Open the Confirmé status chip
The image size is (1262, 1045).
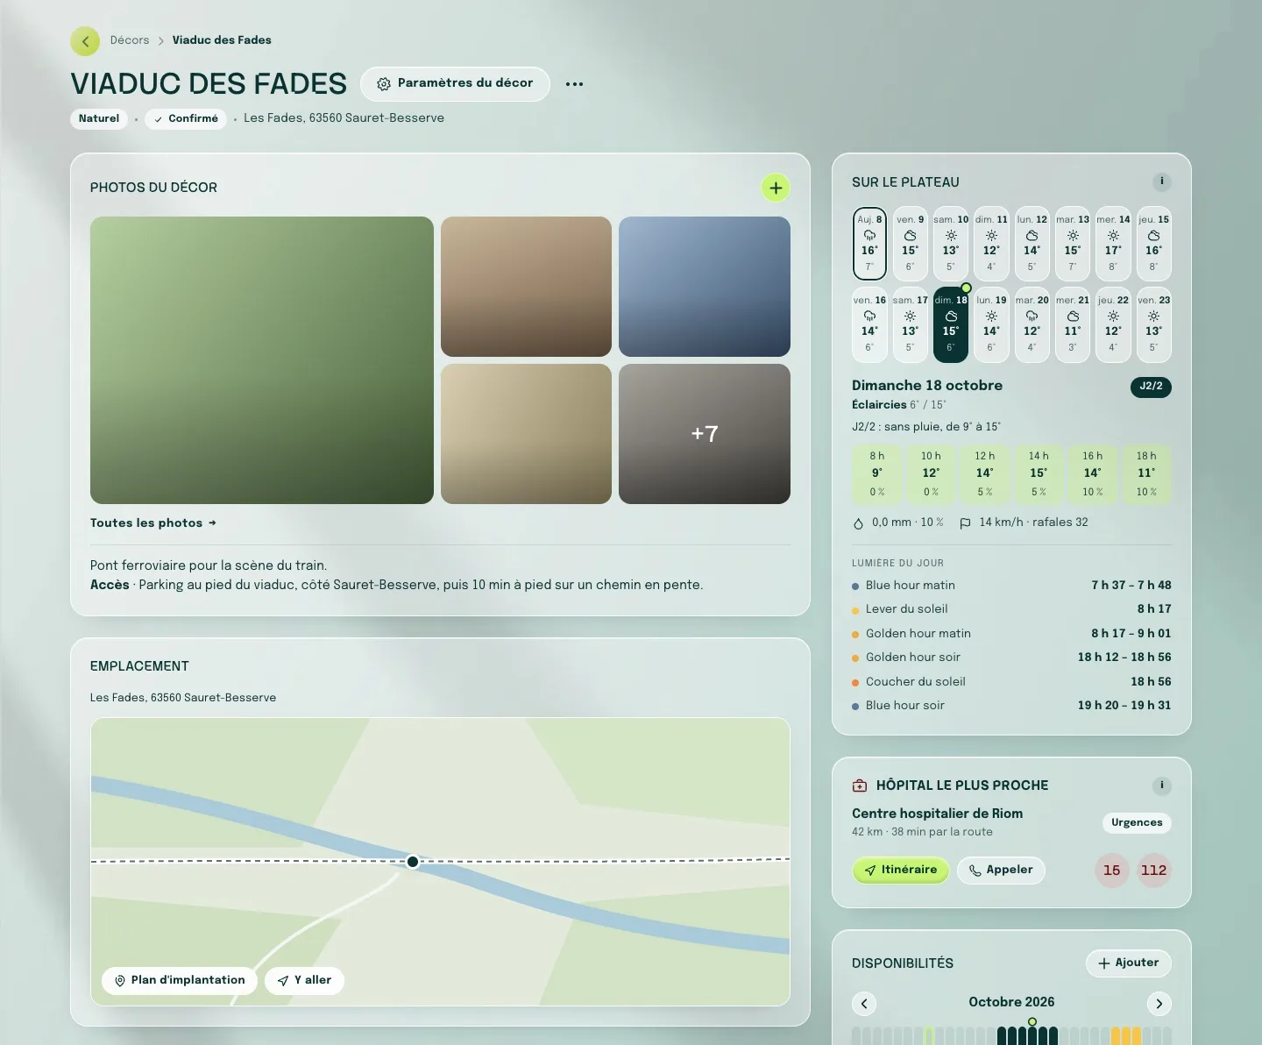coord(186,118)
